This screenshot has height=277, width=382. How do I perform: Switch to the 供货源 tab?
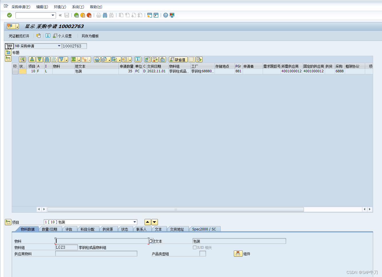108,229
